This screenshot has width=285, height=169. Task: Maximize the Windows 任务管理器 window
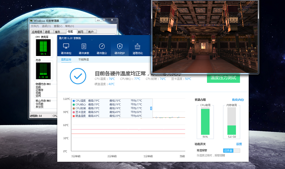tap(104, 20)
